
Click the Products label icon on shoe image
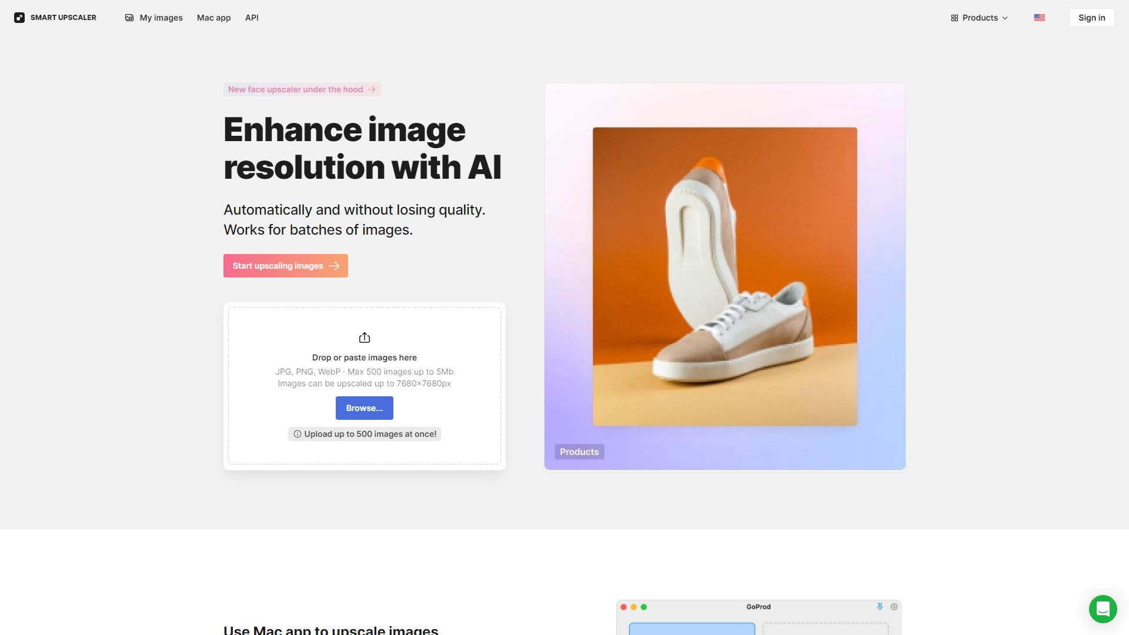pyautogui.click(x=579, y=451)
